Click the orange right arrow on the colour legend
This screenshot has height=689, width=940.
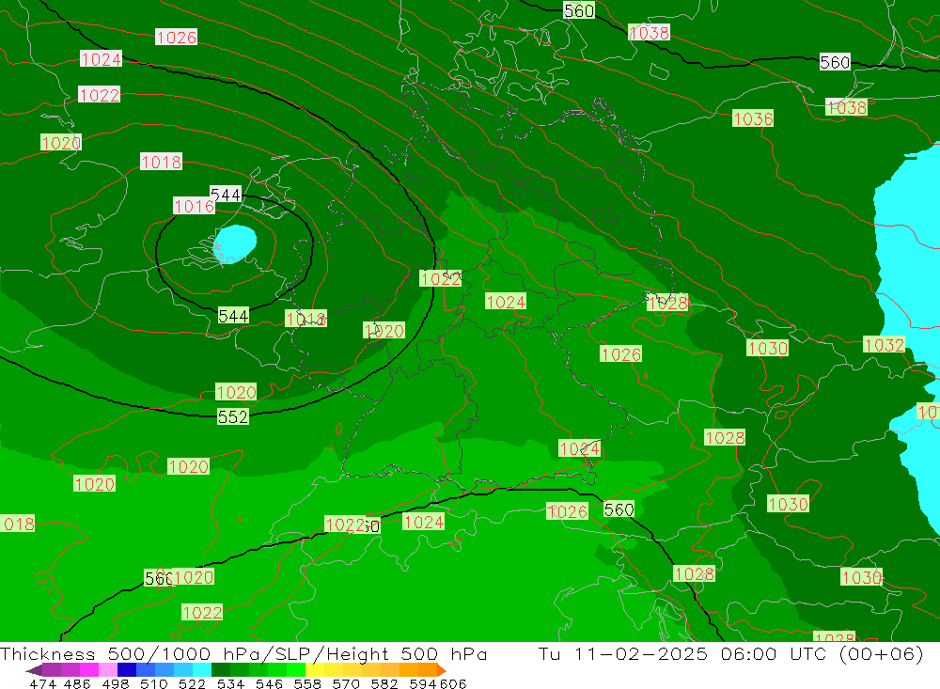coord(442,670)
